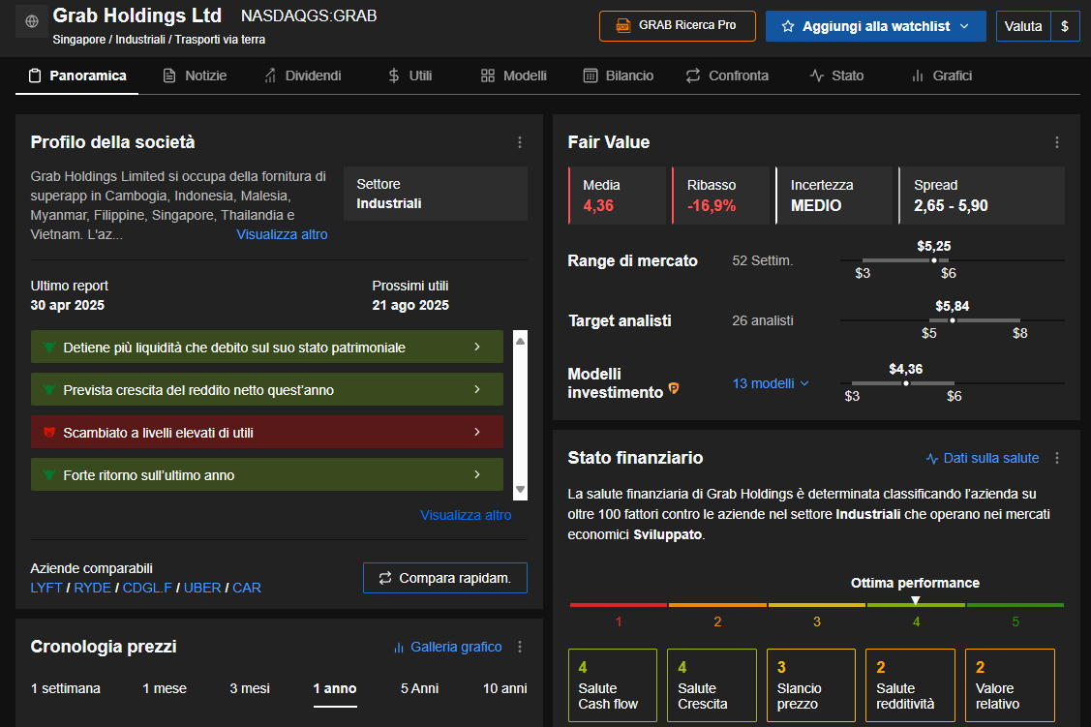1091x727 pixels.
Task: Click the Pro badge icon next to Modelli investimento
Action: [674, 388]
